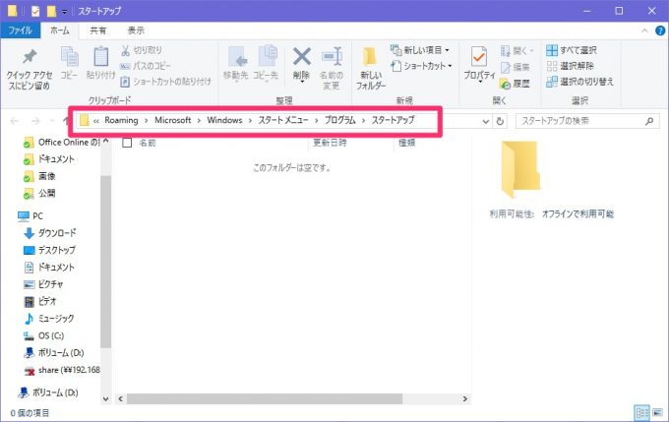Open Move to (移動先) button
Viewport: 669px width, 422px height.
click(x=235, y=63)
